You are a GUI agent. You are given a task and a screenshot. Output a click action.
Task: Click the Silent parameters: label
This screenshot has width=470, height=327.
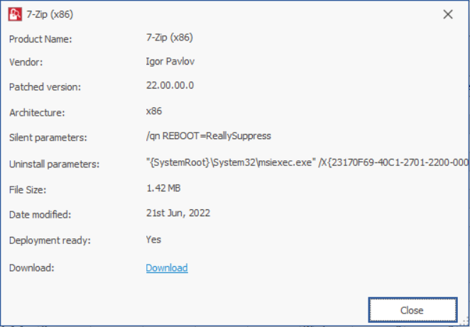coord(48,138)
